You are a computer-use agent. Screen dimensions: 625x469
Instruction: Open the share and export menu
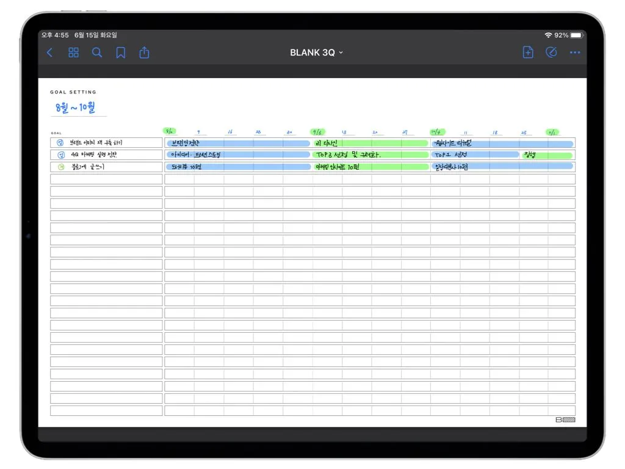[144, 53]
